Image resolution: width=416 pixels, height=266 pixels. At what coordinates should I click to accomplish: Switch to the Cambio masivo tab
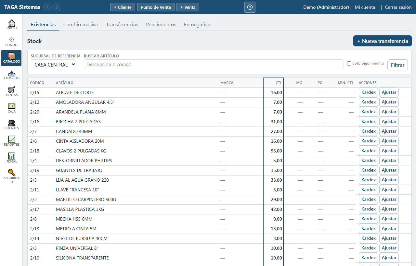pyautogui.click(x=81, y=25)
